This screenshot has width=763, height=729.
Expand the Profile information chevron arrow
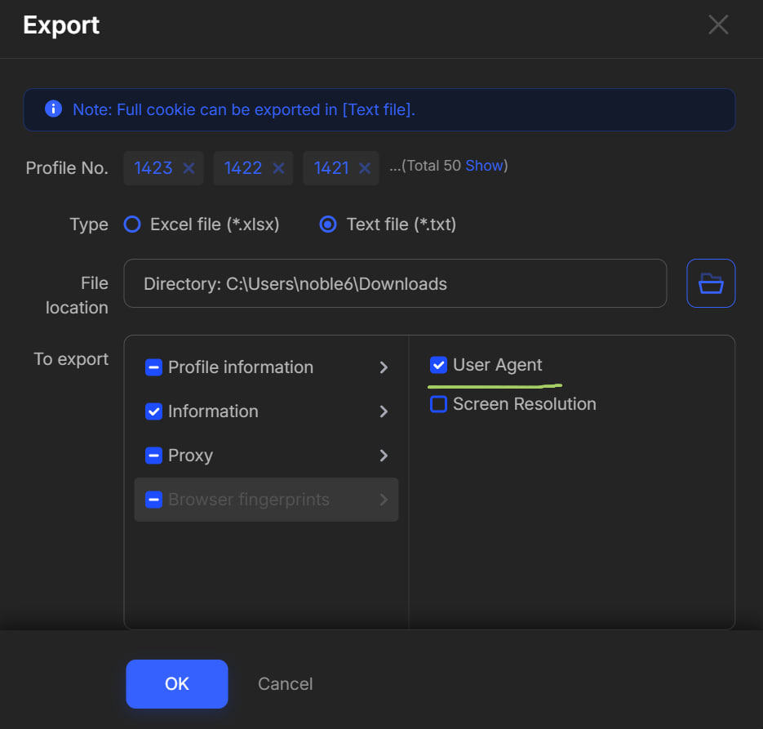tap(384, 367)
